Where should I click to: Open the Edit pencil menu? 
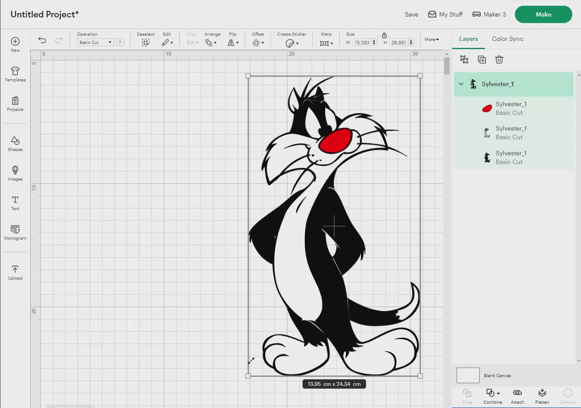[167, 43]
